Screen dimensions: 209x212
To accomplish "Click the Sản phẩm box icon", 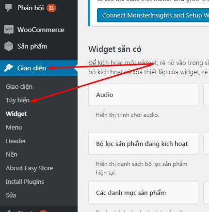I will click(x=9, y=46).
